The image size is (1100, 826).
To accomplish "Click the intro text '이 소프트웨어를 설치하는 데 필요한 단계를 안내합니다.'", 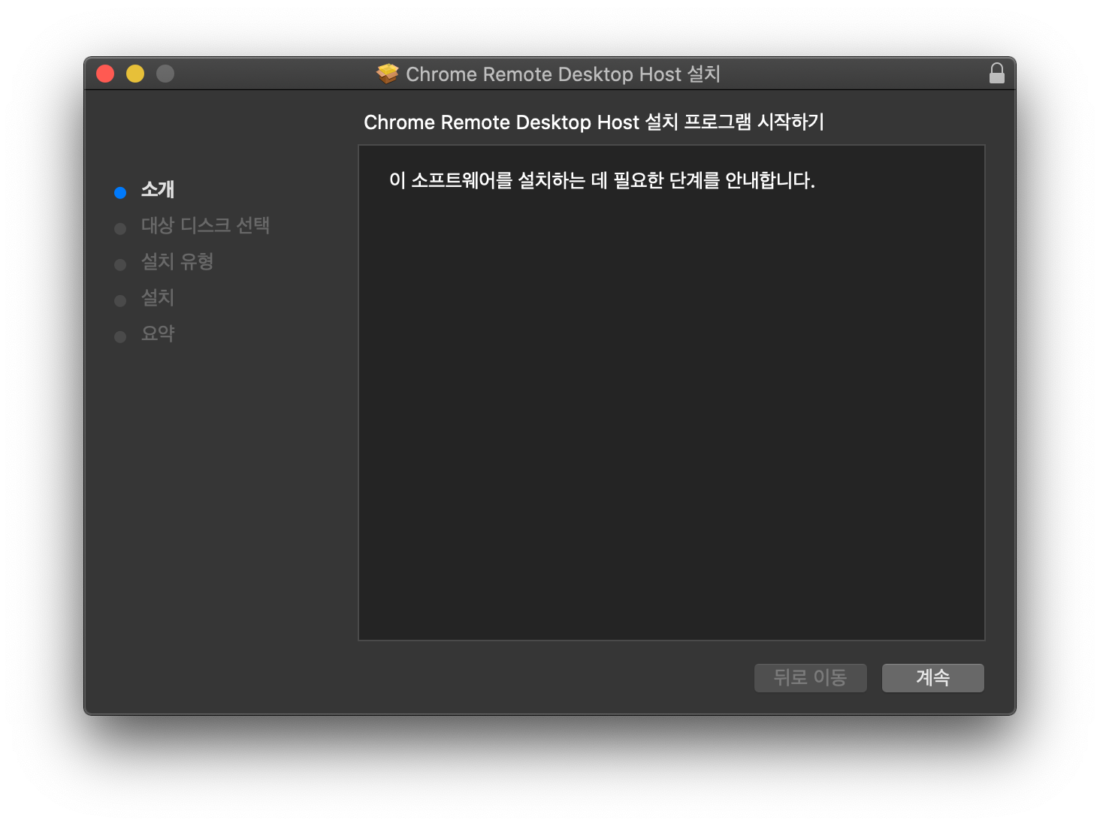I will tap(602, 180).
